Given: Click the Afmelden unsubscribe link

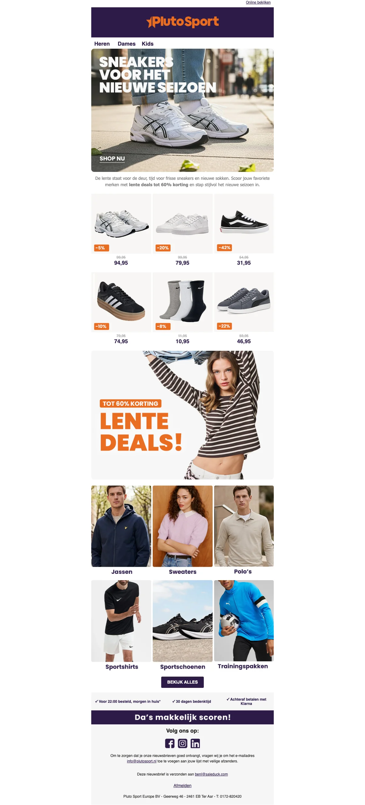Looking at the screenshot, I should click(182, 785).
